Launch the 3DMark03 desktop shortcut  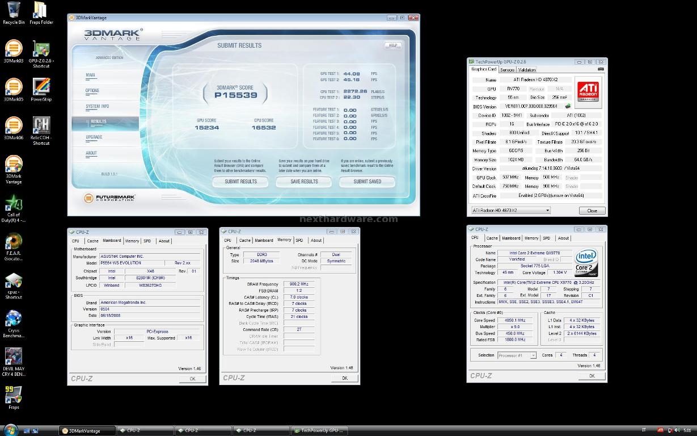click(x=14, y=52)
